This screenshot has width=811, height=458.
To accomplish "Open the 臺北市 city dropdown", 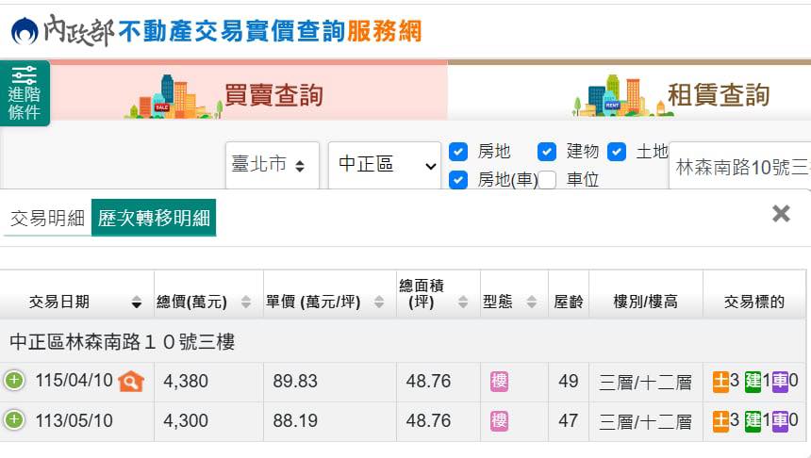I will click(272, 165).
